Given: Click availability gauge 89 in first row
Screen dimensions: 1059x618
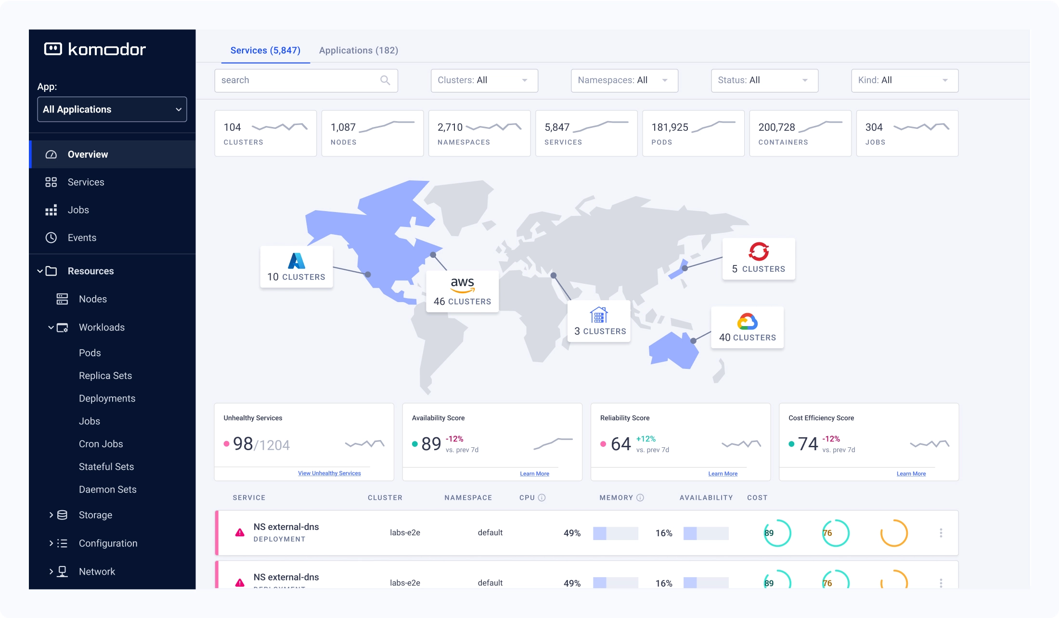Looking at the screenshot, I should click(x=777, y=533).
